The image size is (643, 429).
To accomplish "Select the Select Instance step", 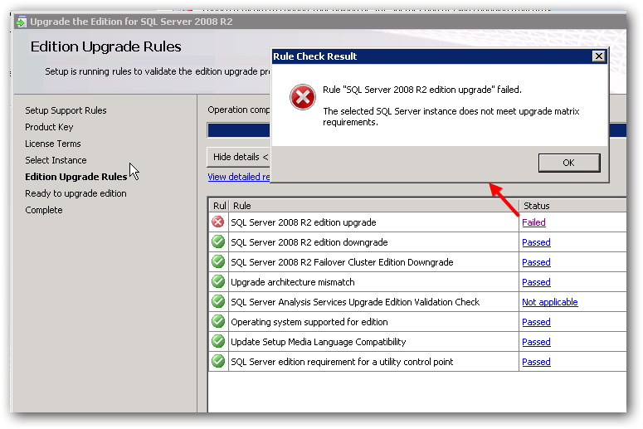I will click(56, 160).
